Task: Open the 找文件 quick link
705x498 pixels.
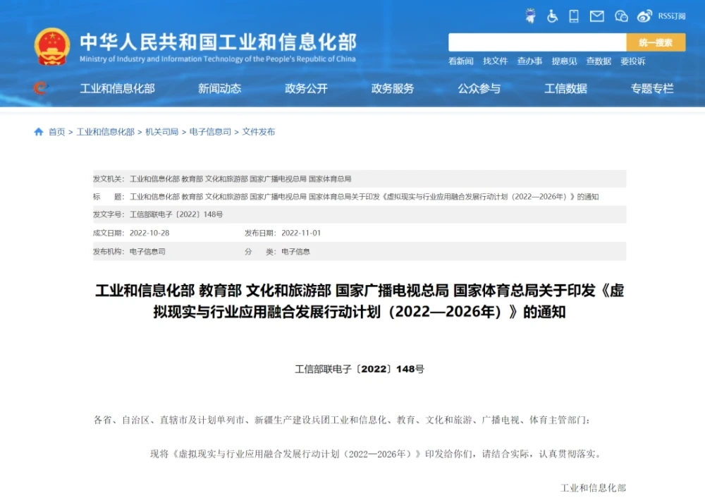Action: click(496, 61)
